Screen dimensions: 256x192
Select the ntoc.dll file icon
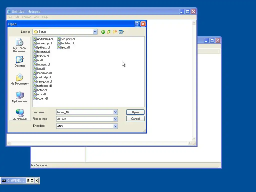[35, 94]
